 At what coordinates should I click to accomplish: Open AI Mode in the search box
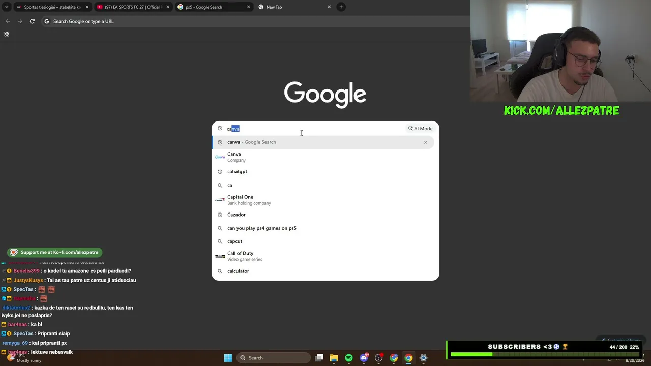(420, 129)
